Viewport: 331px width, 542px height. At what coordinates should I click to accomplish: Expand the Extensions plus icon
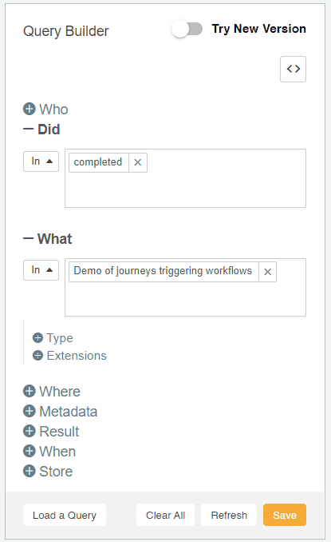pyautogui.click(x=38, y=356)
